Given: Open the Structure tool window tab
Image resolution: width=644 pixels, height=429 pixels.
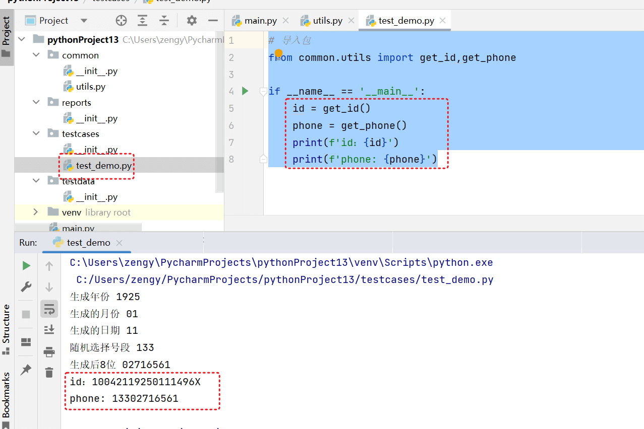Looking at the screenshot, I should [x=7, y=329].
